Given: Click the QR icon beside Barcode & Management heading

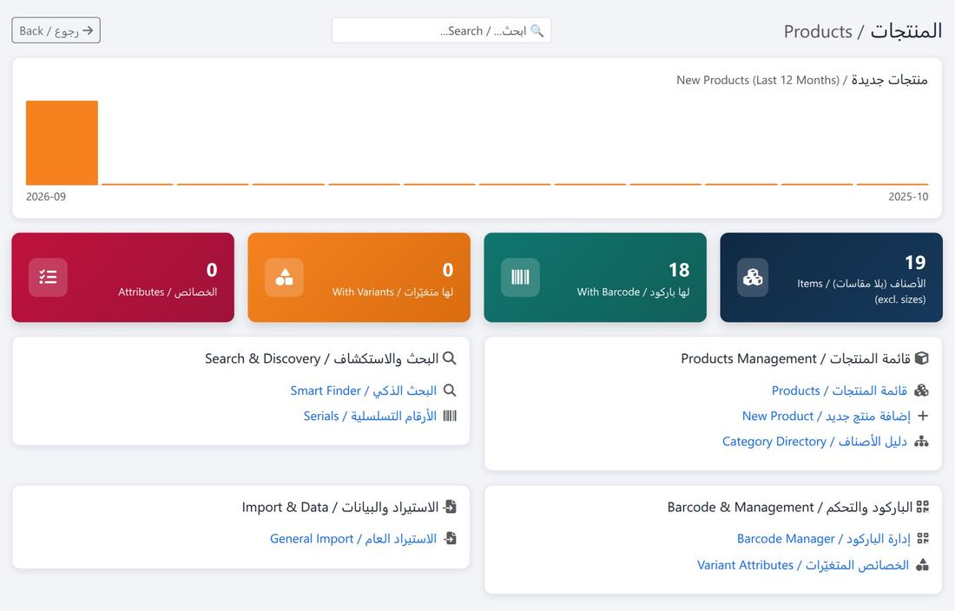Looking at the screenshot, I should pyautogui.click(x=923, y=506).
